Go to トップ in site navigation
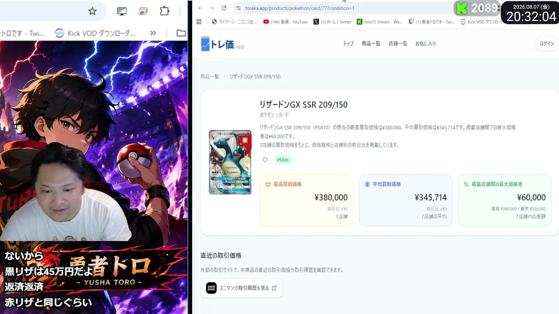 pyautogui.click(x=348, y=44)
